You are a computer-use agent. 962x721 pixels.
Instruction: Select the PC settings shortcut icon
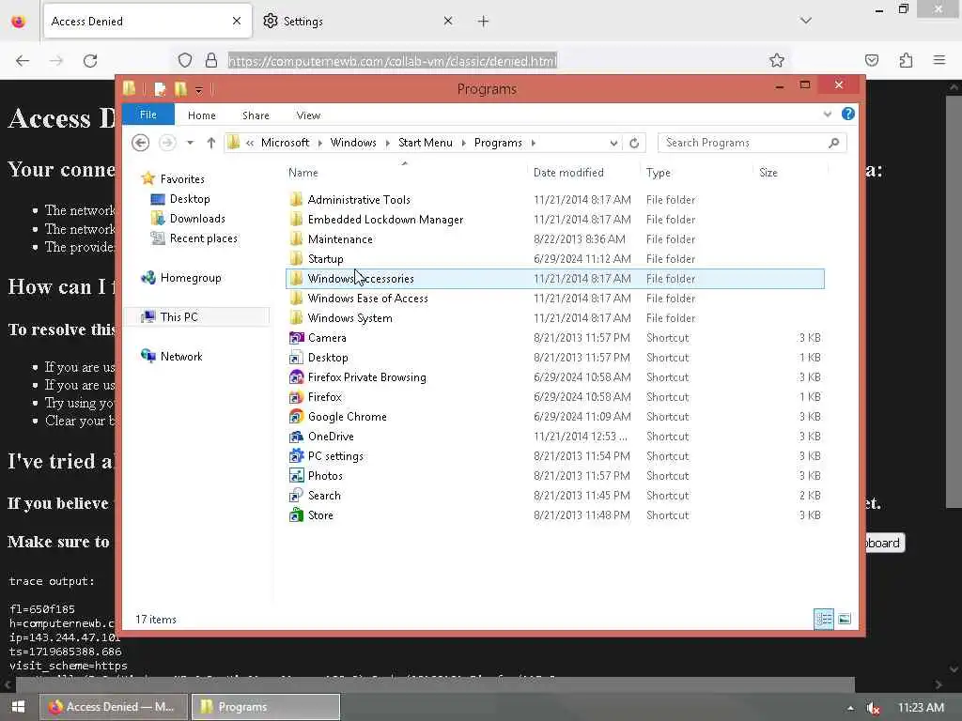coord(296,456)
